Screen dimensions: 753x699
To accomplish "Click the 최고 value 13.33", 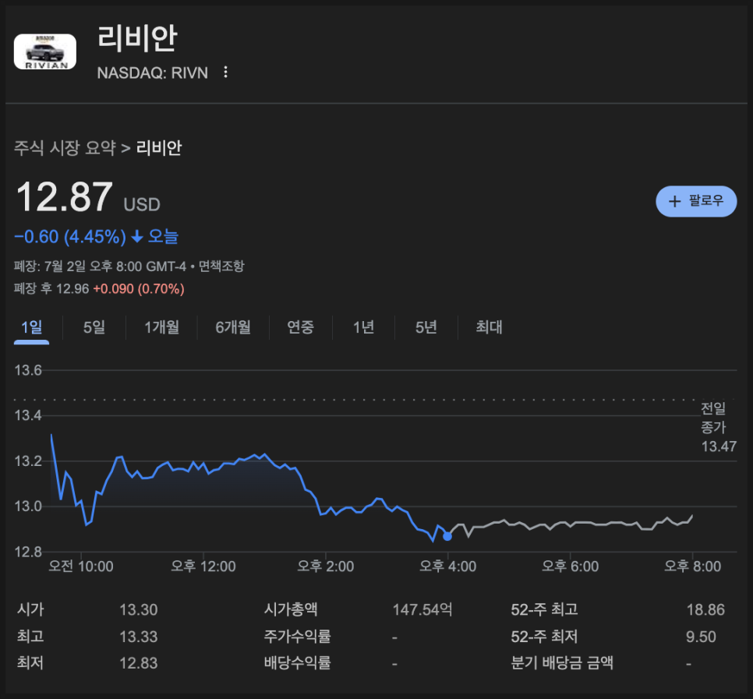I will coord(138,637).
